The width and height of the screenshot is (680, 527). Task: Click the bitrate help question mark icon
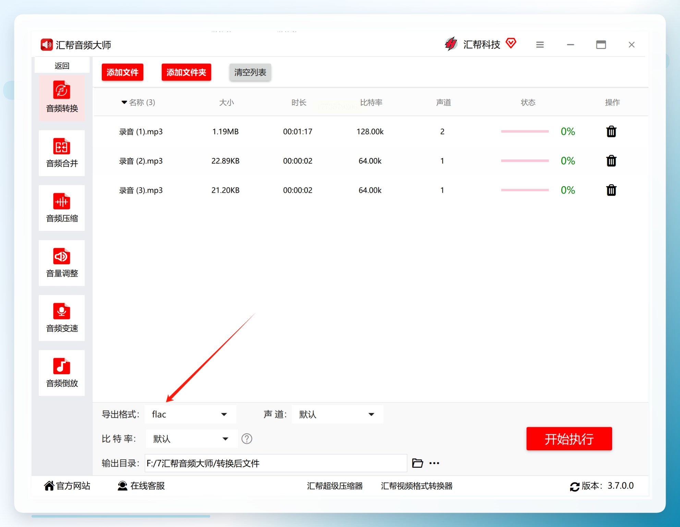(x=247, y=439)
